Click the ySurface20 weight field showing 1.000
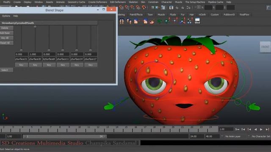Image resolution: width=271 pixels, height=152 pixels. coord(35,54)
